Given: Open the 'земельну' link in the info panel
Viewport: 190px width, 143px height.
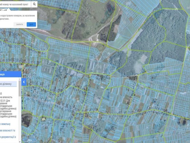Looking at the screenshot, I should point(5,124).
